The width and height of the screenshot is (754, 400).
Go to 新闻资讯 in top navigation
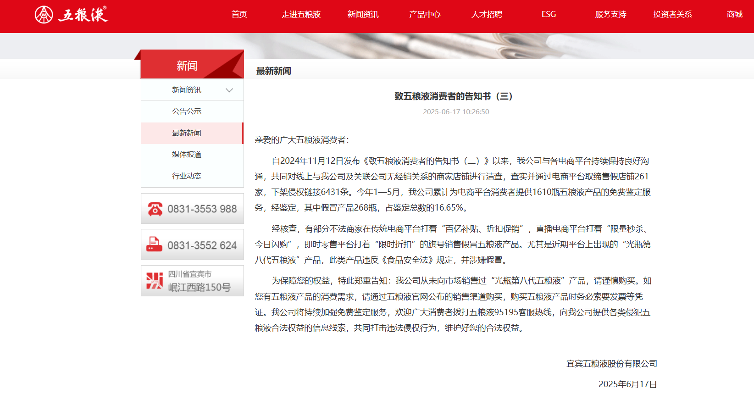pyautogui.click(x=363, y=15)
